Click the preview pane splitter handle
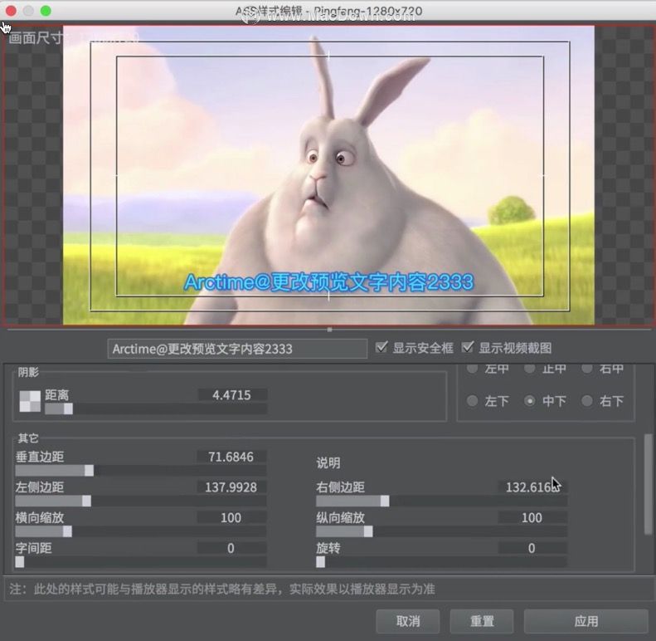 point(330,330)
